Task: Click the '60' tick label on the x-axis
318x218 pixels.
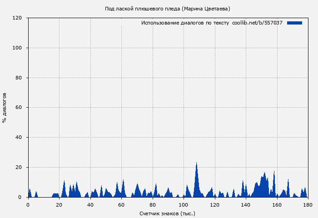Action: coord(121,205)
